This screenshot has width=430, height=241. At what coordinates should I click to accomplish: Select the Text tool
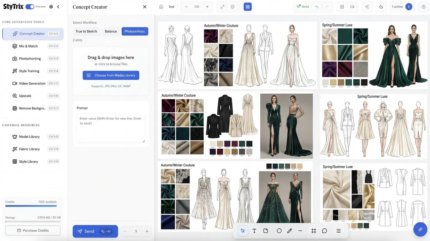tap(254, 231)
